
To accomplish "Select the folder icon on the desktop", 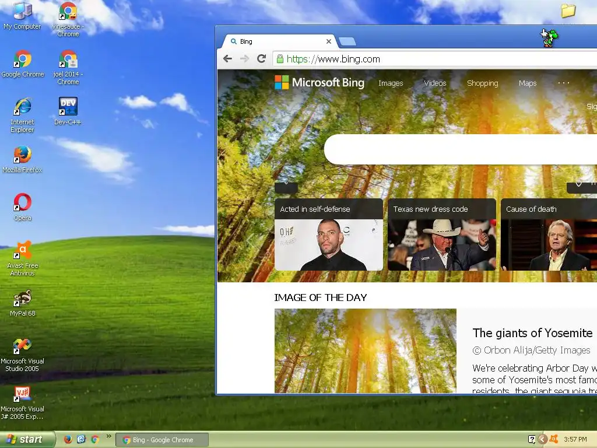I will coord(568,10).
